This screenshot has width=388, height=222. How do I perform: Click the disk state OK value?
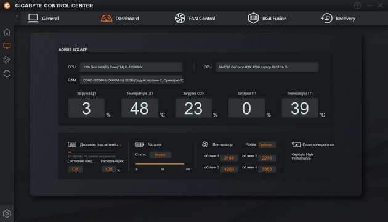(x=76, y=169)
